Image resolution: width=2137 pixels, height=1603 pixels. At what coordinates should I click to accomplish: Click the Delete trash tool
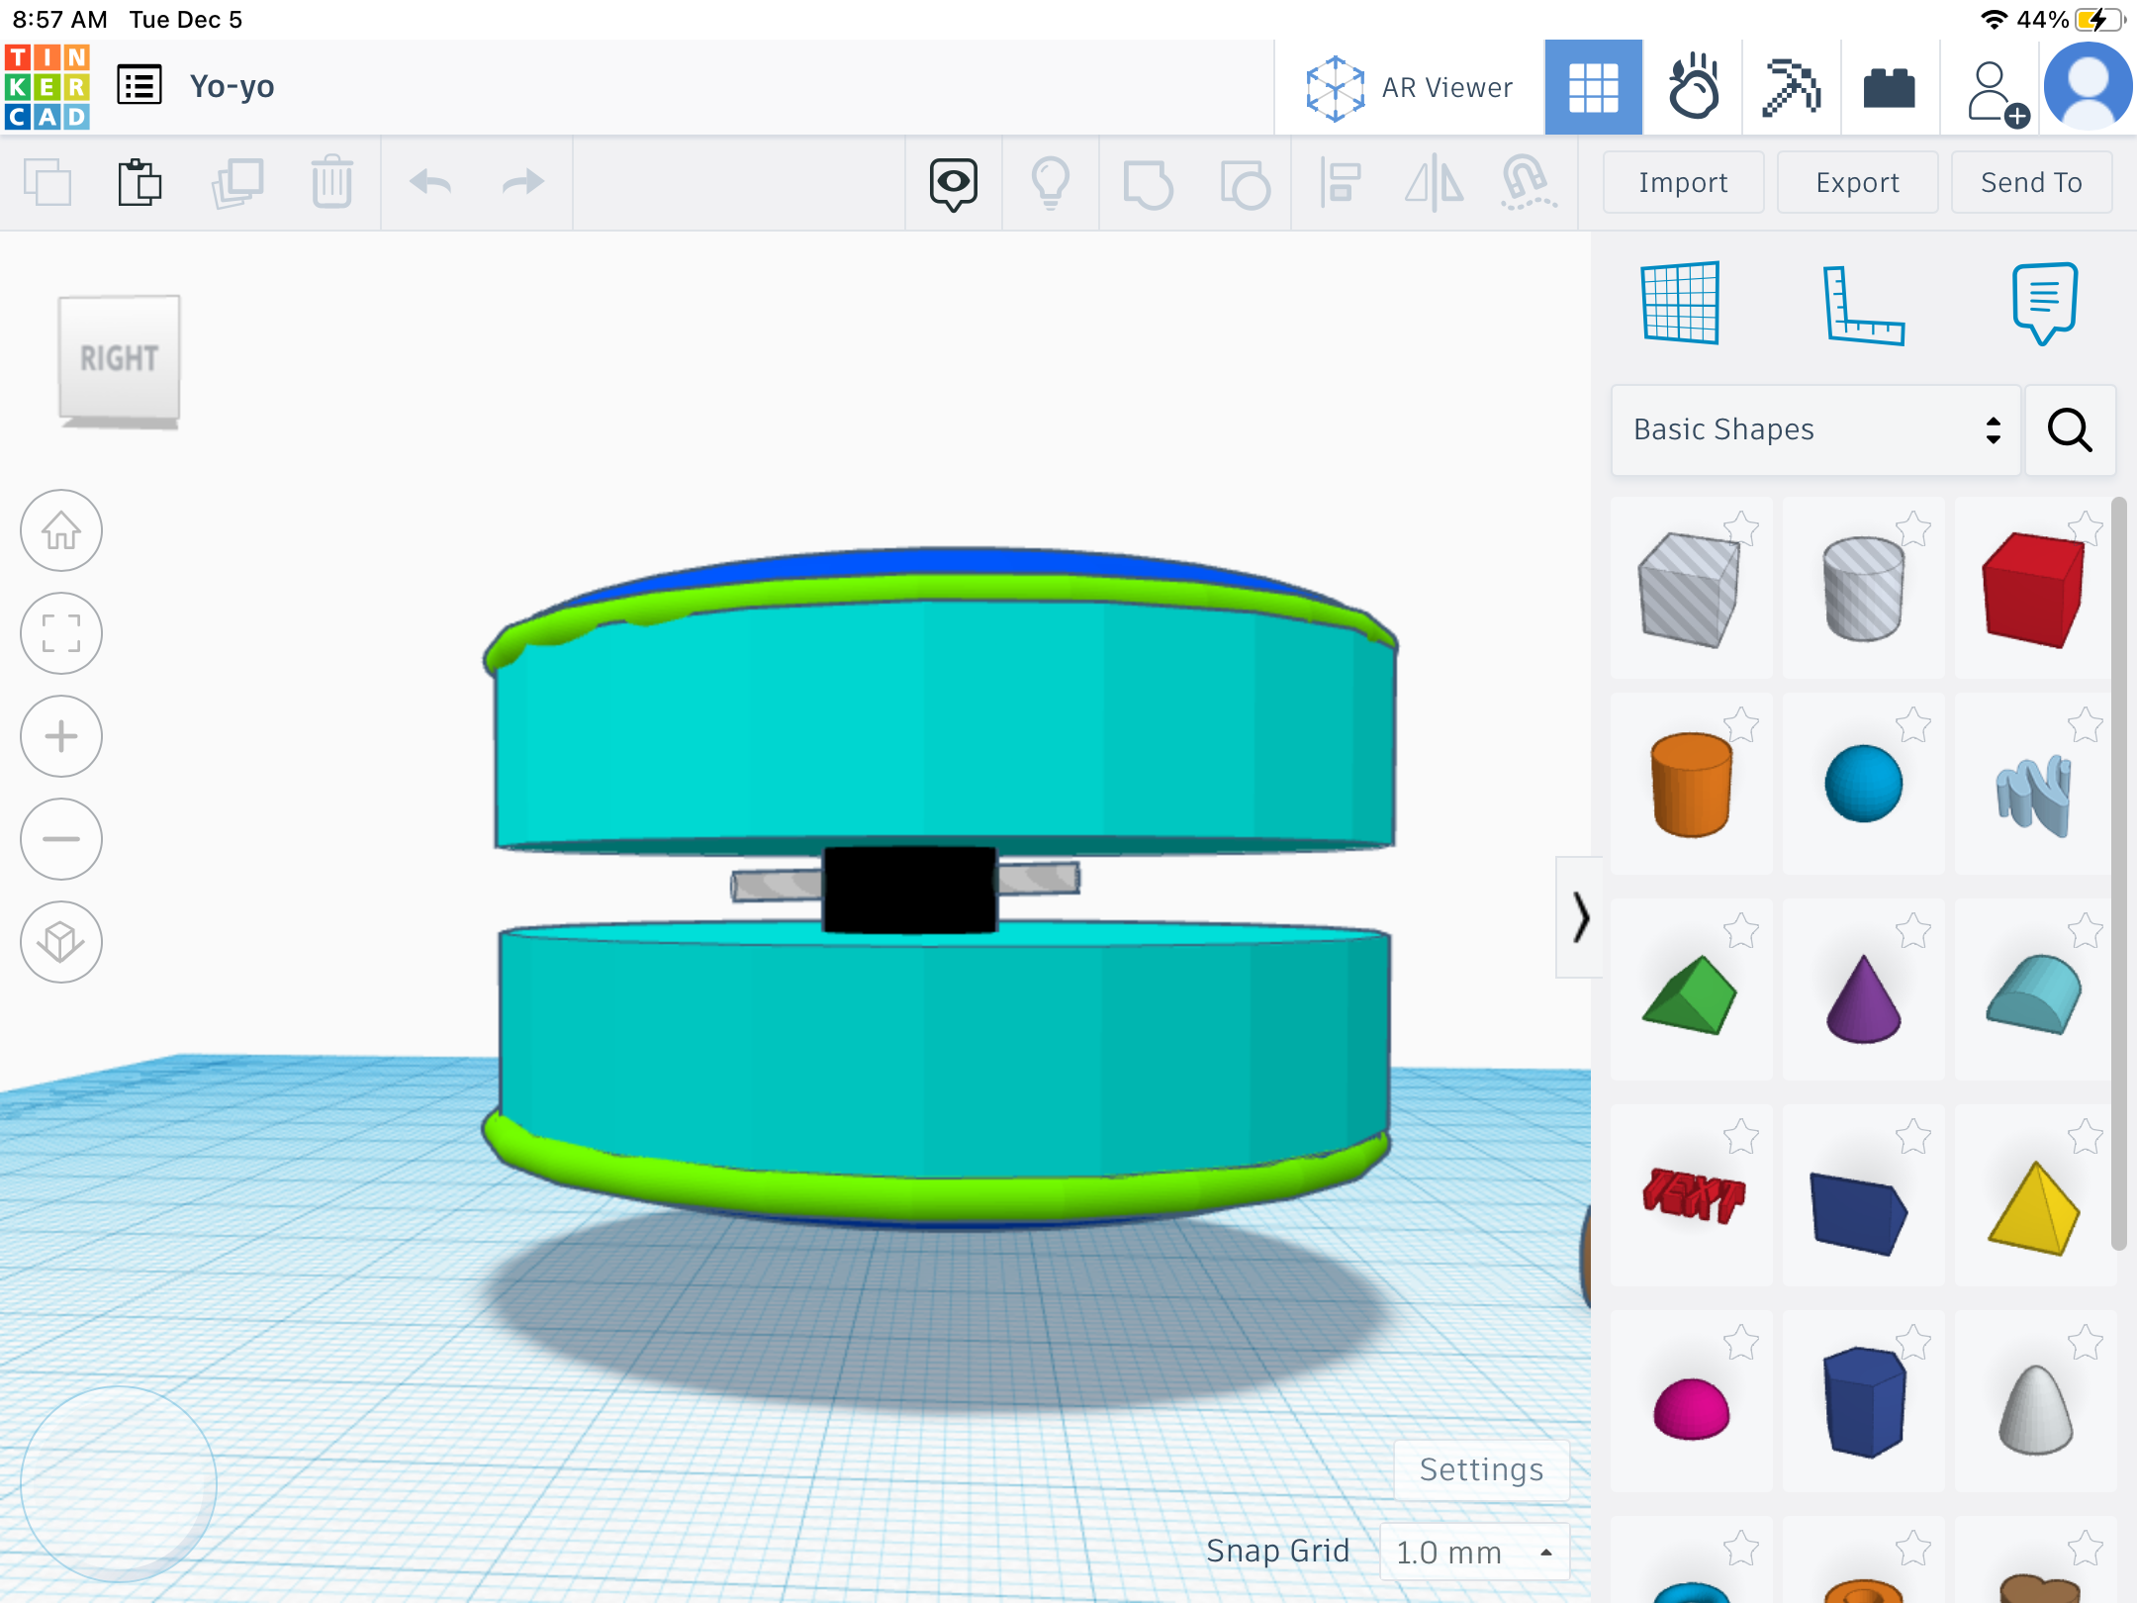331,182
